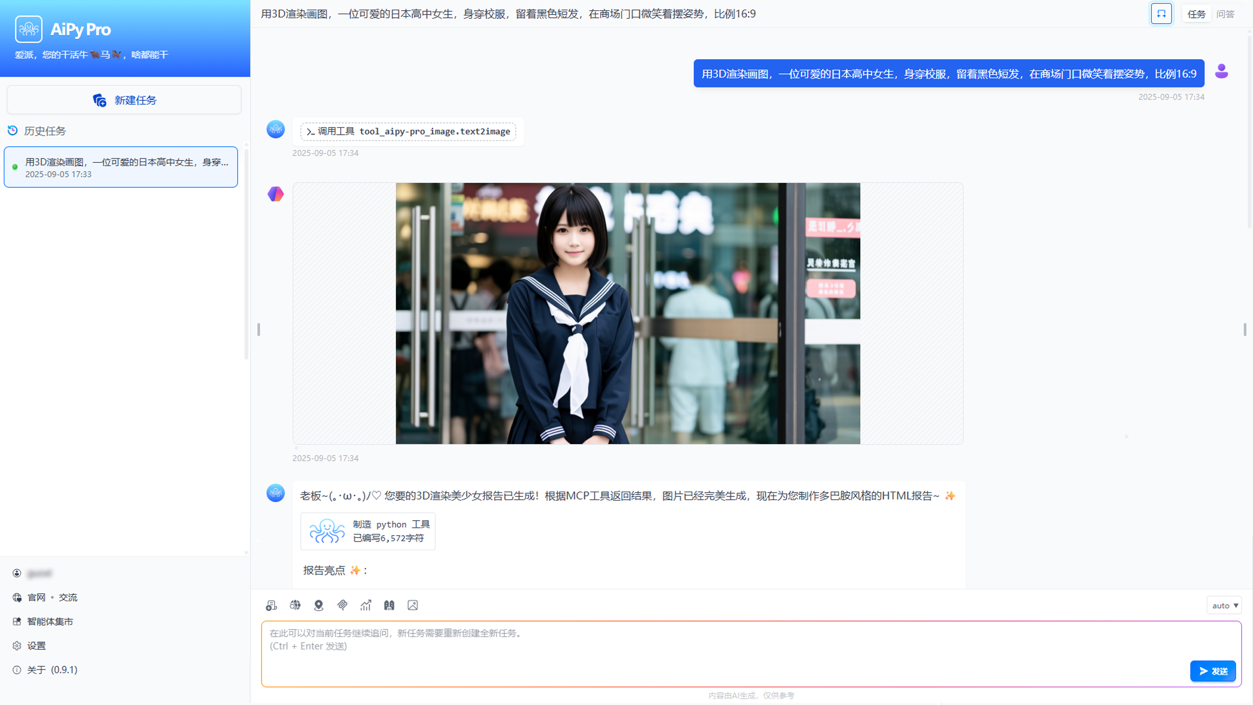
Task: Click the paperclip attachment icon
Action: (x=342, y=605)
